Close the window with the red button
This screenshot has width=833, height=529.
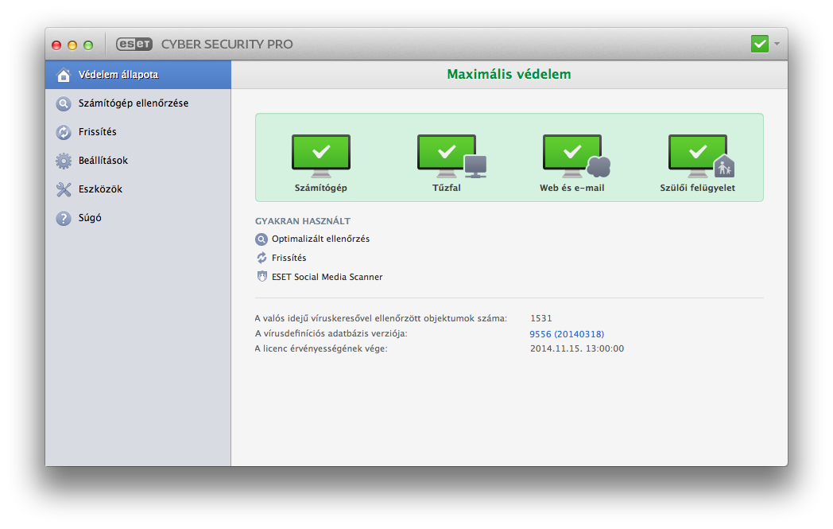coord(56,45)
